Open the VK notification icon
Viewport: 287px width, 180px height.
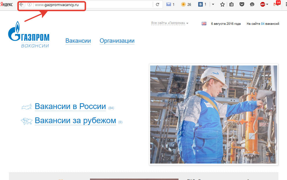tap(200, 4)
